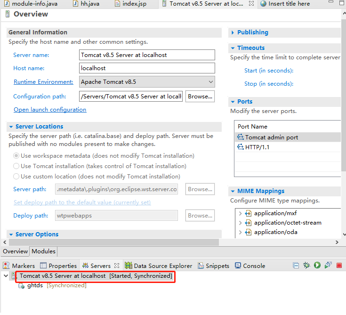Start the server in debug mode
The width and height of the screenshot is (346, 315).
[x=306, y=265]
